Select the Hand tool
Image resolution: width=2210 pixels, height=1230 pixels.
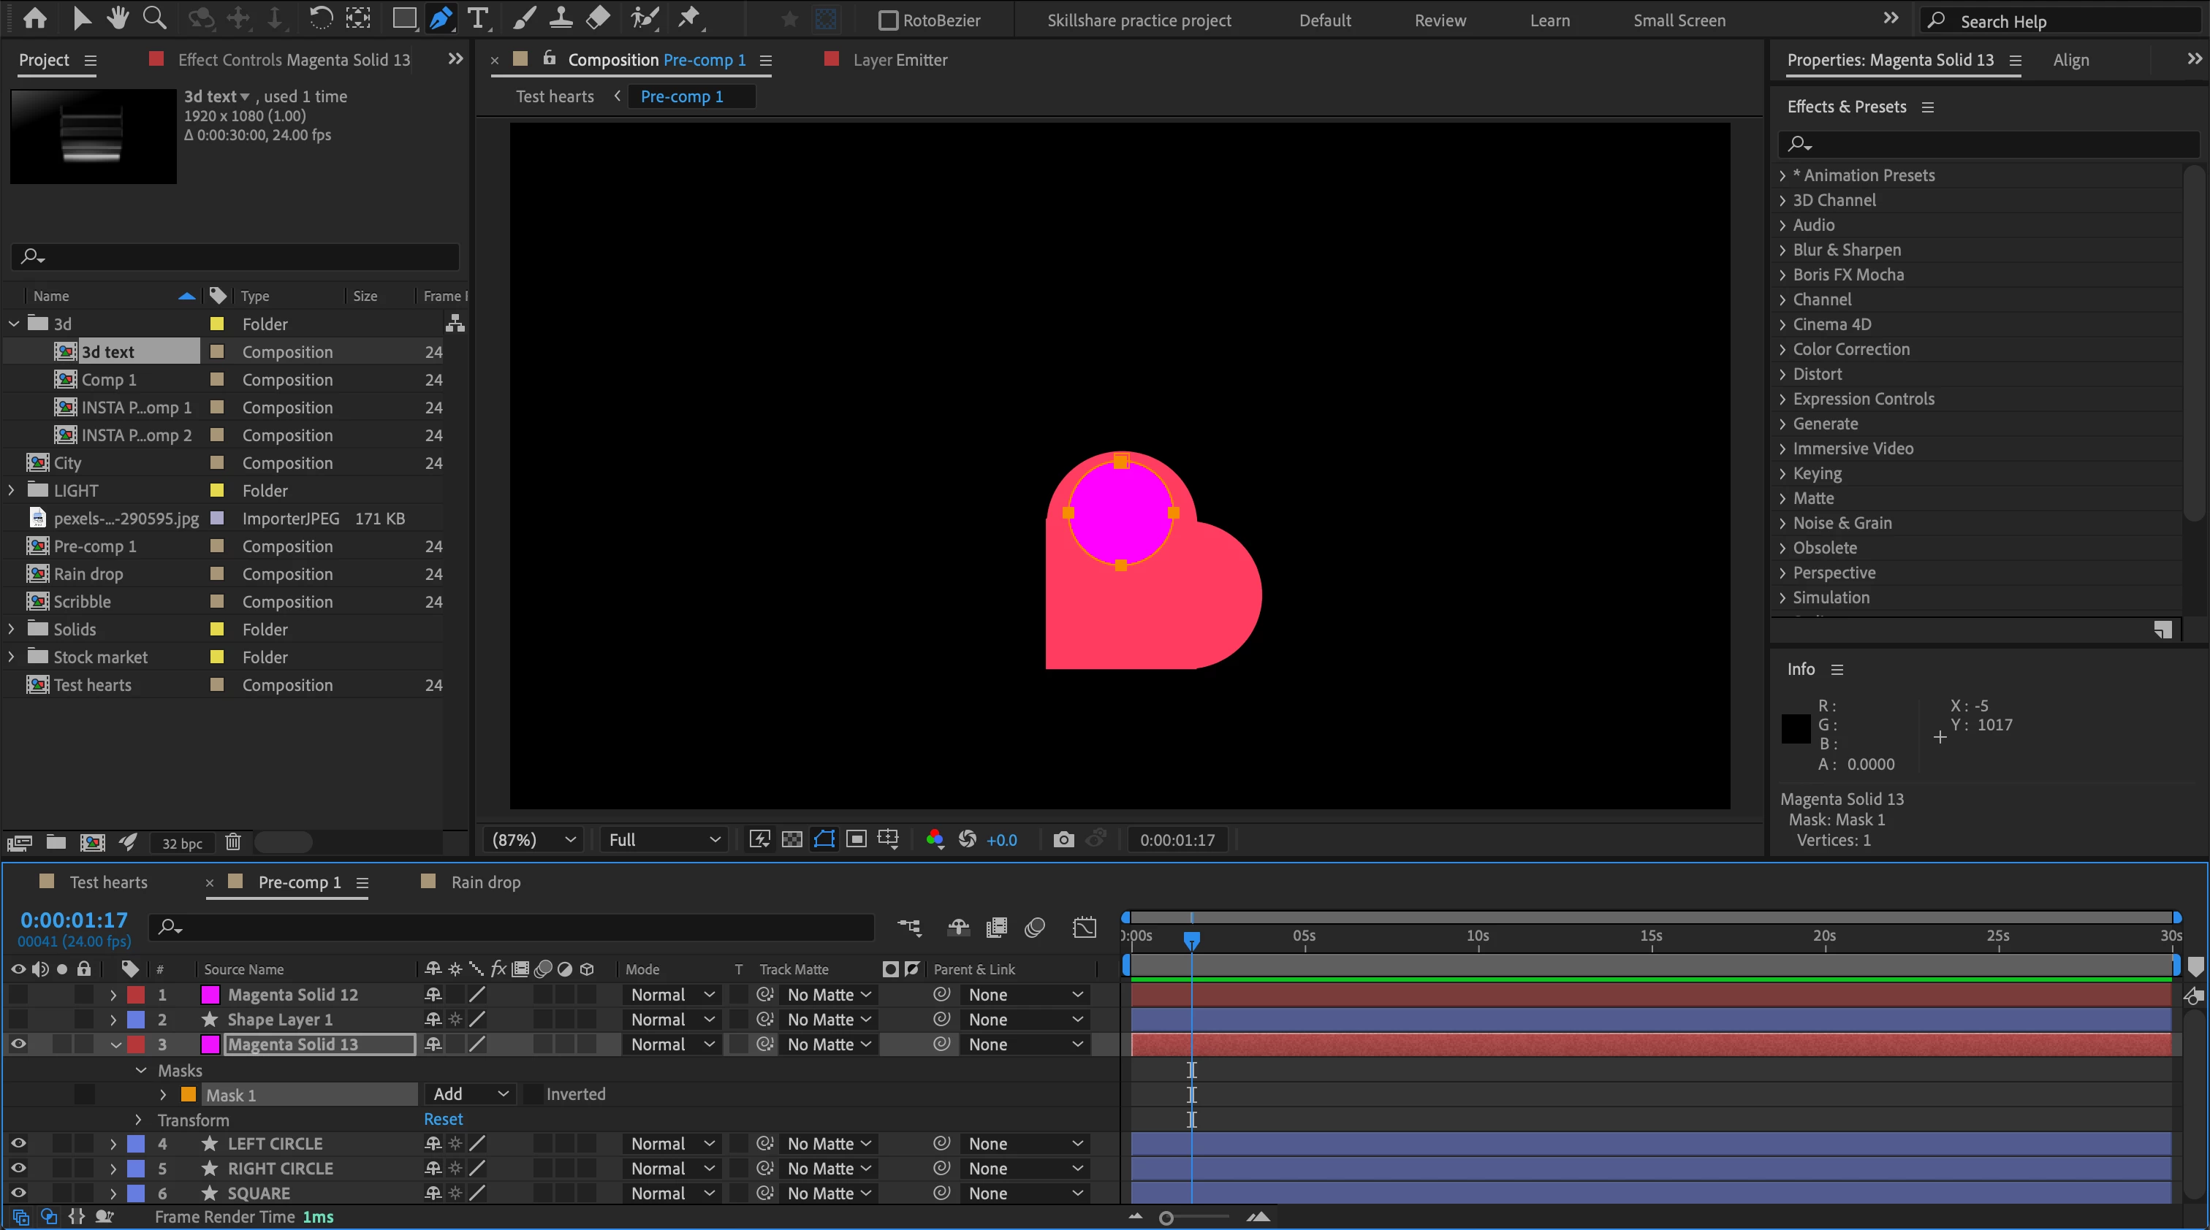[x=118, y=18]
